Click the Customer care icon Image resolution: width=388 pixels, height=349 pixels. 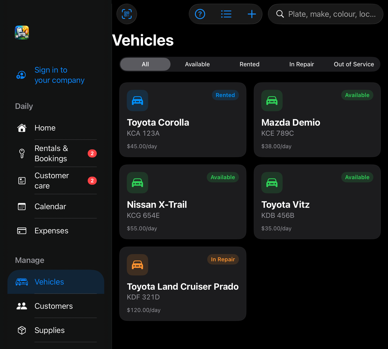[22, 181]
